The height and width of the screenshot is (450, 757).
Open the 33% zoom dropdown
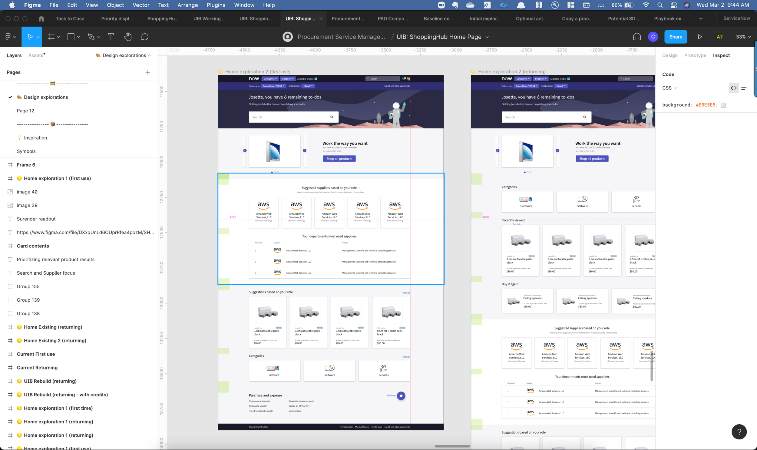pyautogui.click(x=743, y=37)
